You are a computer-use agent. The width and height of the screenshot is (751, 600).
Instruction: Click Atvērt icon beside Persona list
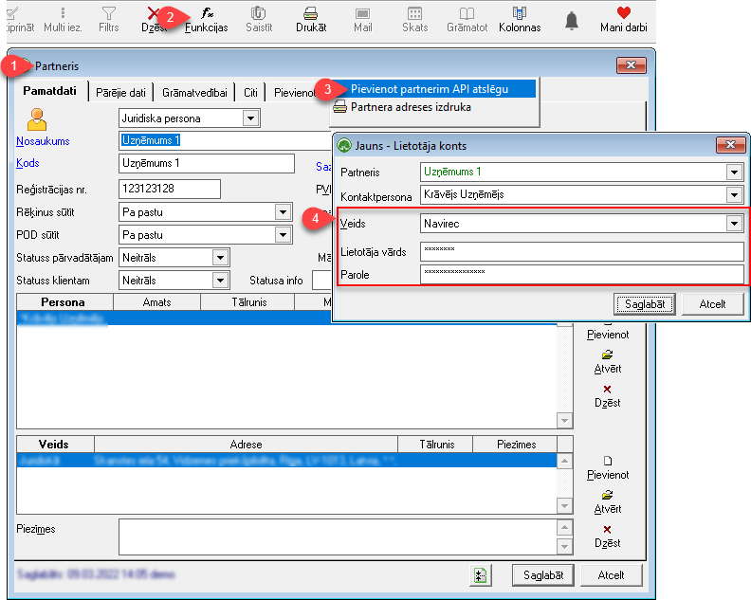607,355
